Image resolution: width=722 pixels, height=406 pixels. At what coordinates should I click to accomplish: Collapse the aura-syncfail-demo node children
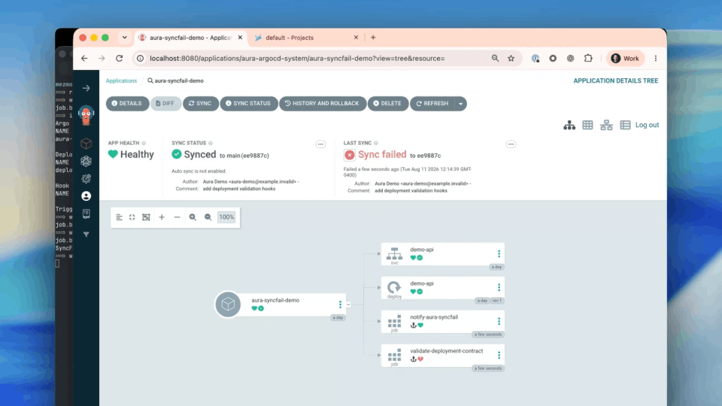(348, 304)
